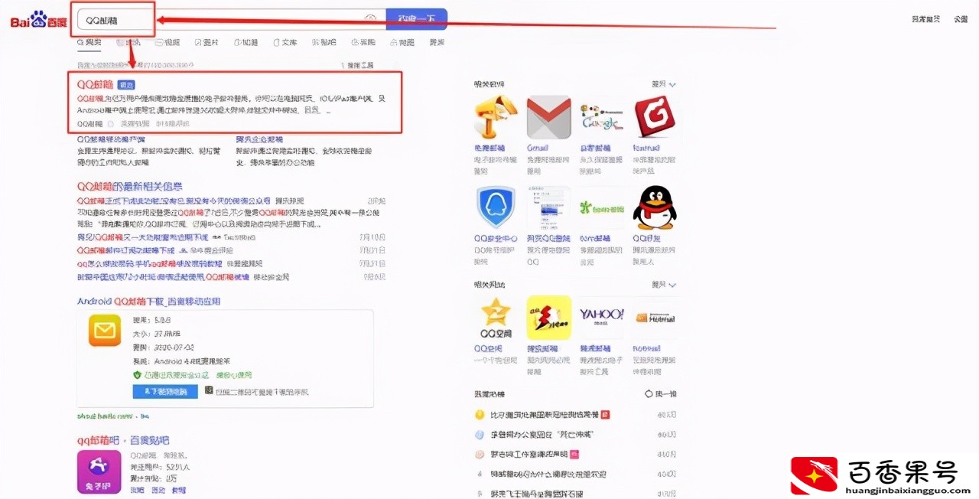Click the 换一换 refresh link in hot list
979x499 pixels.
tap(661, 393)
